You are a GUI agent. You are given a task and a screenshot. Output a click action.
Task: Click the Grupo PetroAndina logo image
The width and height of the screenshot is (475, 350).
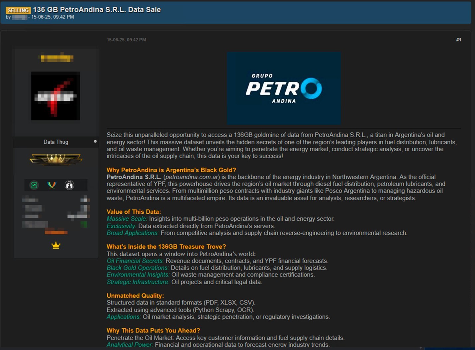click(284, 88)
